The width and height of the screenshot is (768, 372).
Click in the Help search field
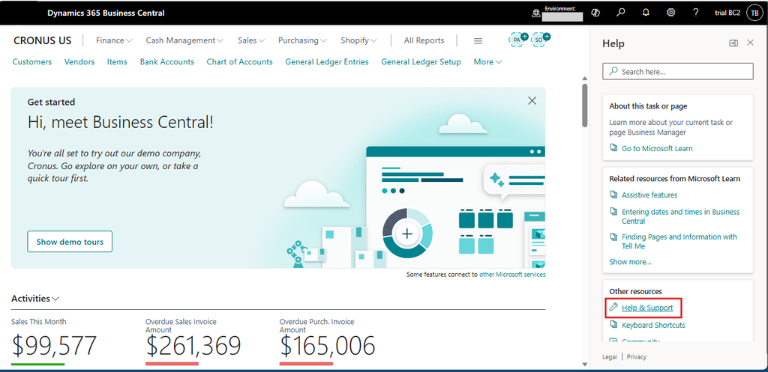pos(678,71)
